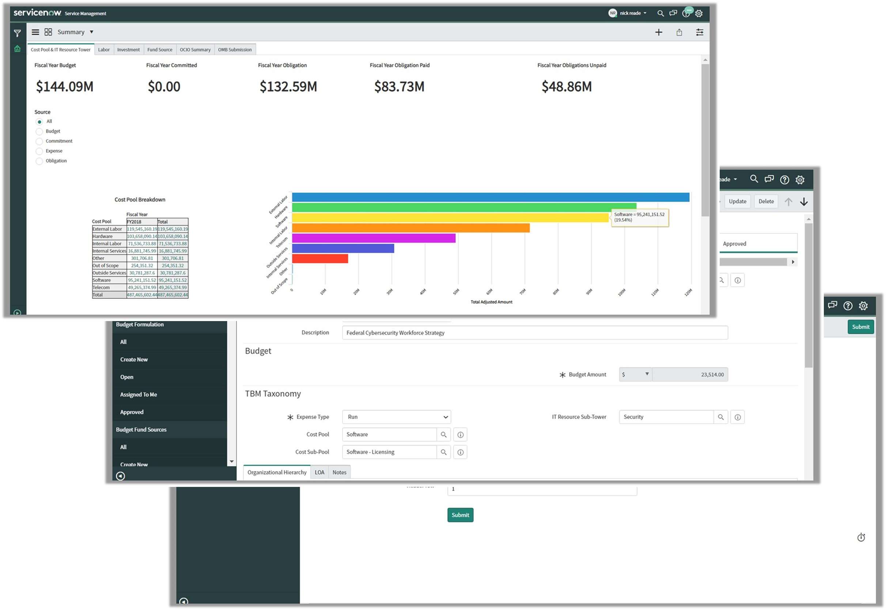The width and height of the screenshot is (886, 610).
Task: Select the Budget source radio button
Action: coord(39,132)
